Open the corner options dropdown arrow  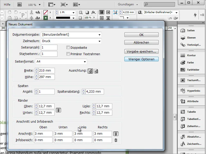tap(127, 18)
